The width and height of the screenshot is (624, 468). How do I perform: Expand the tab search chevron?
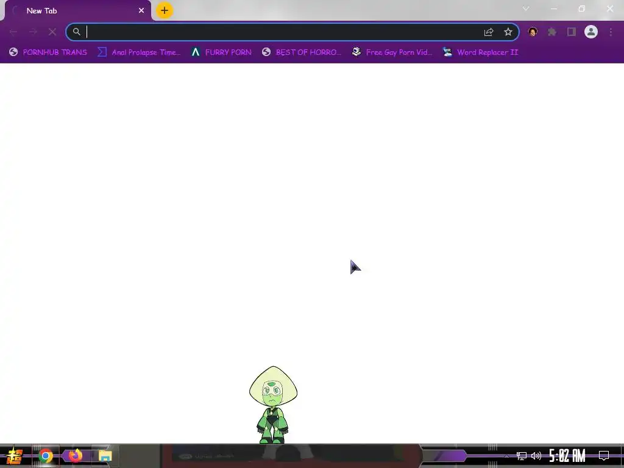[x=526, y=9]
